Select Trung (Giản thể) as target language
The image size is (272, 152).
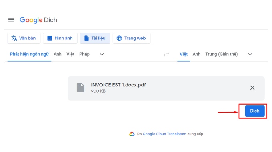222,54
